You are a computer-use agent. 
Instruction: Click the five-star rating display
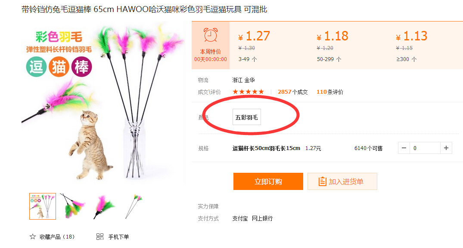pyautogui.click(x=248, y=92)
